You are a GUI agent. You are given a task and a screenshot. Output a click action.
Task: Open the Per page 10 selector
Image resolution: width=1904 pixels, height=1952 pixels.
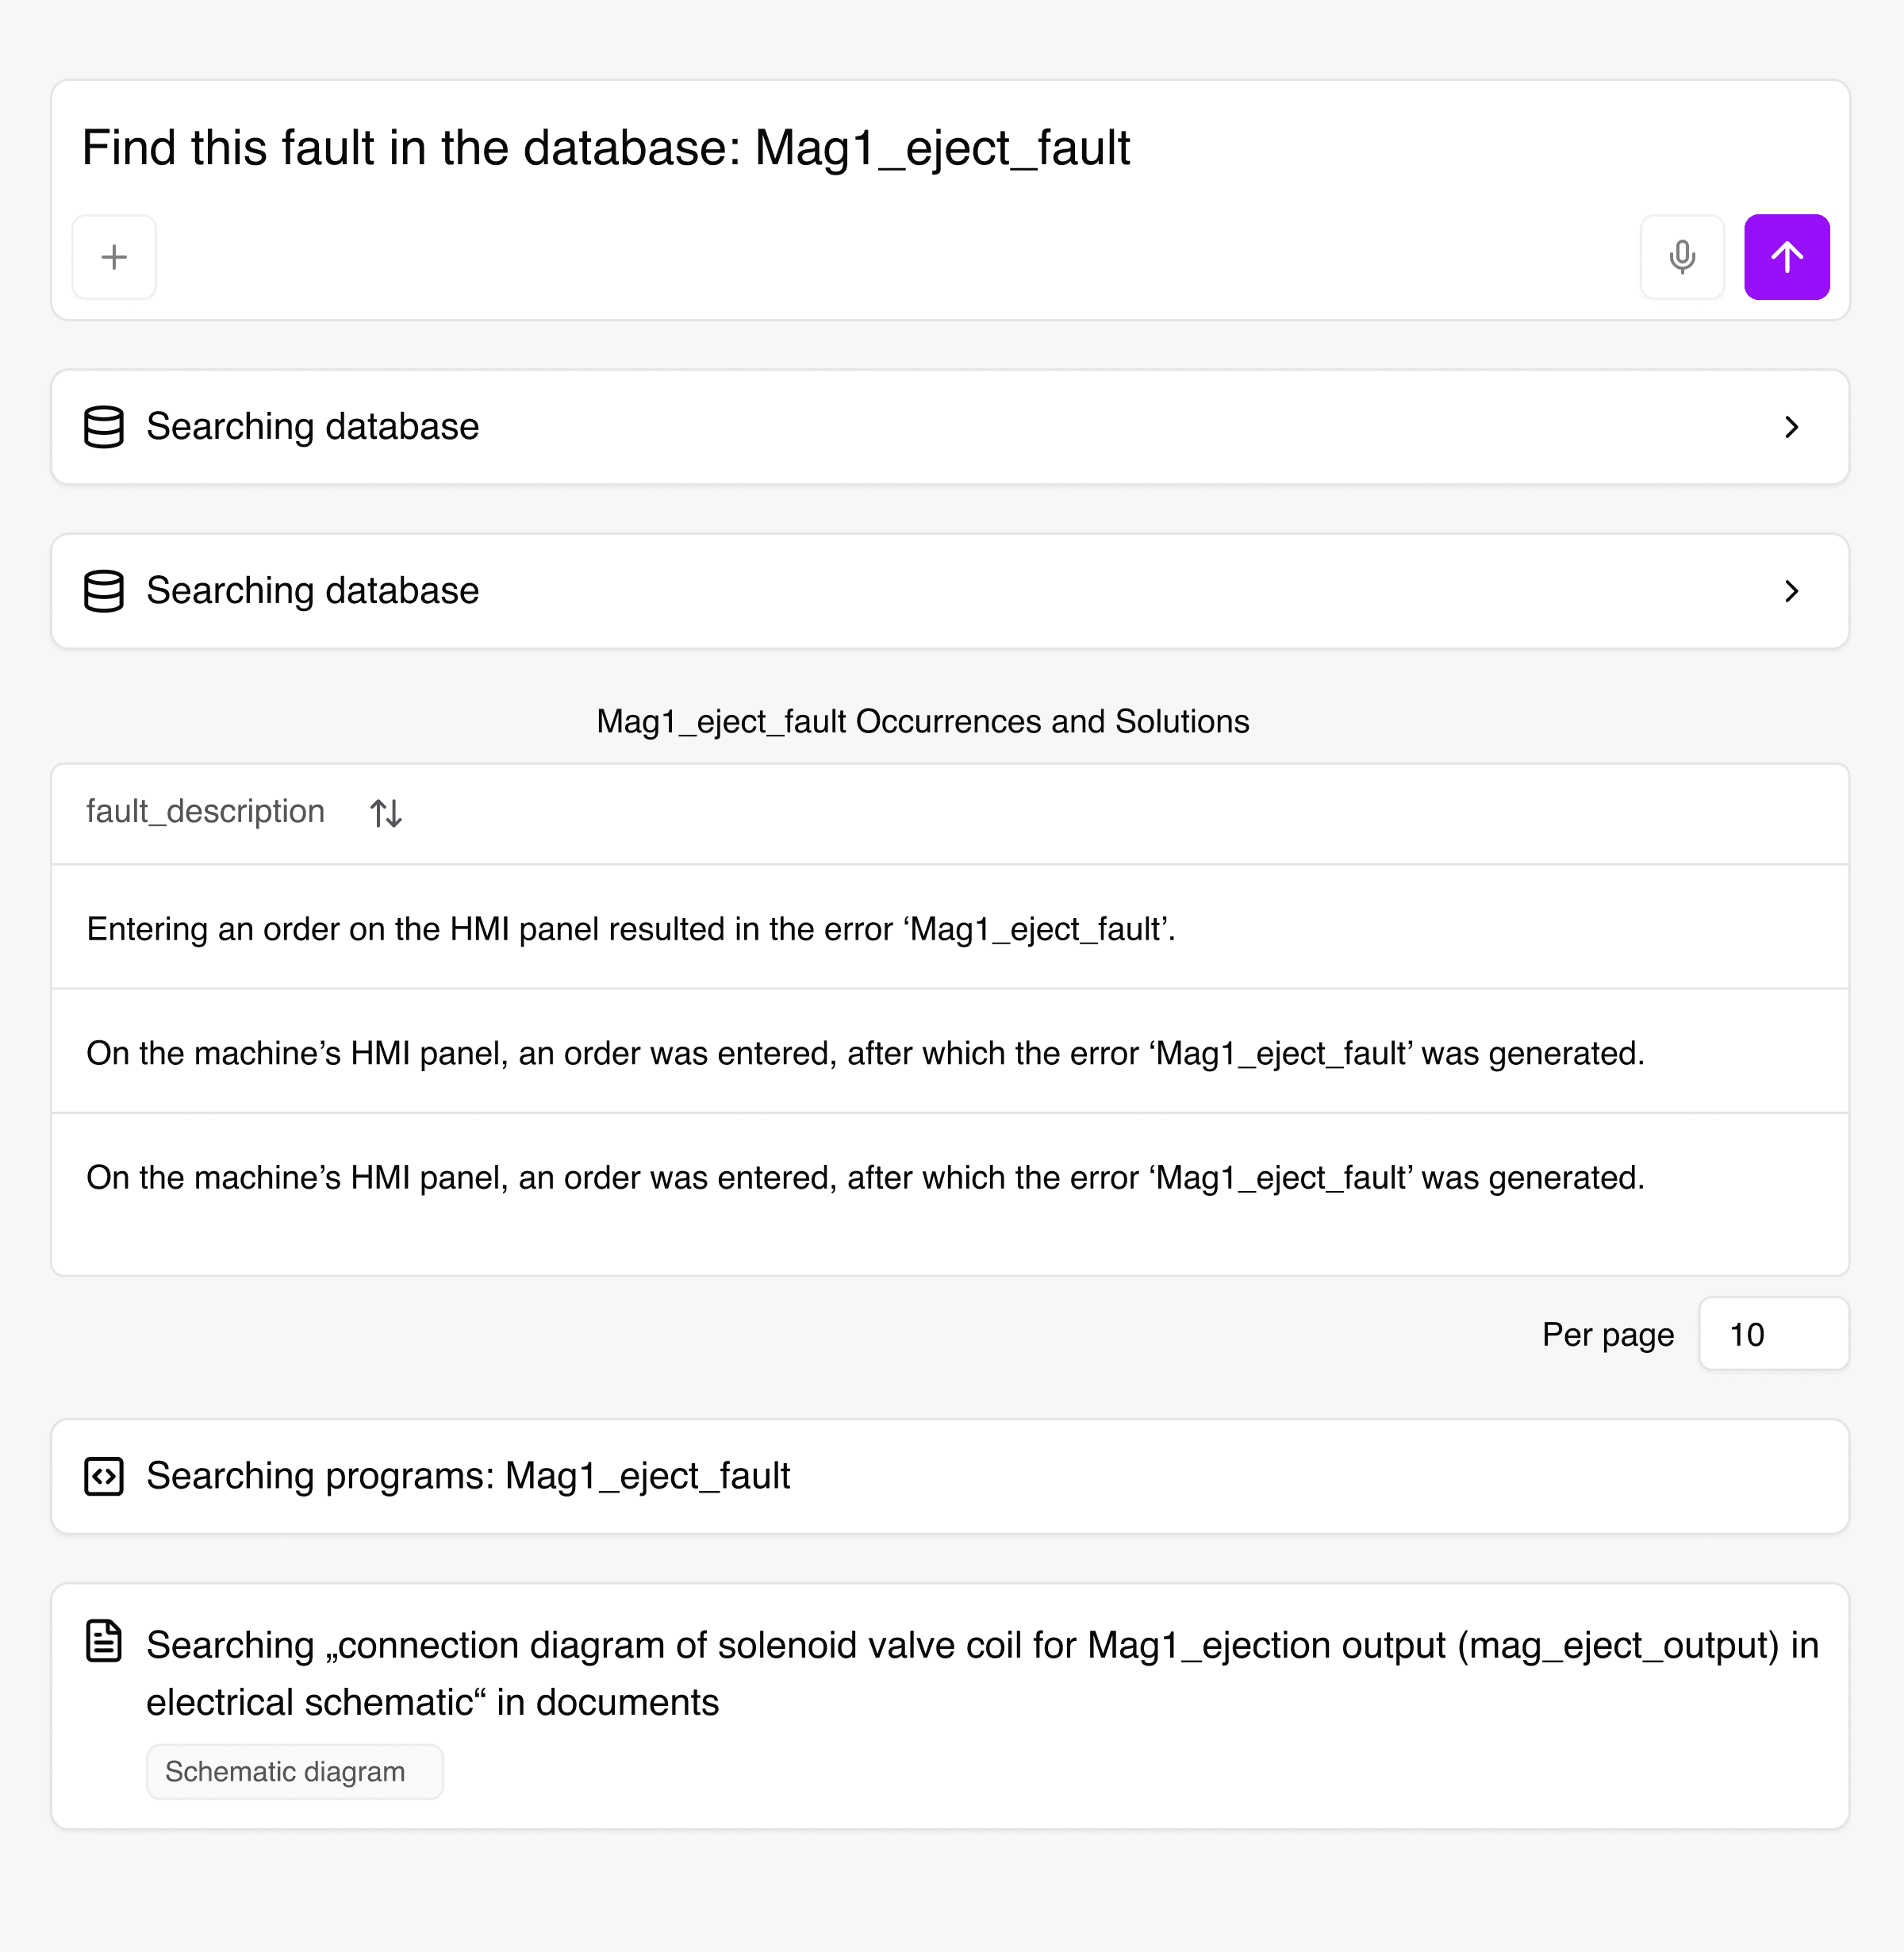pos(1773,1334)
